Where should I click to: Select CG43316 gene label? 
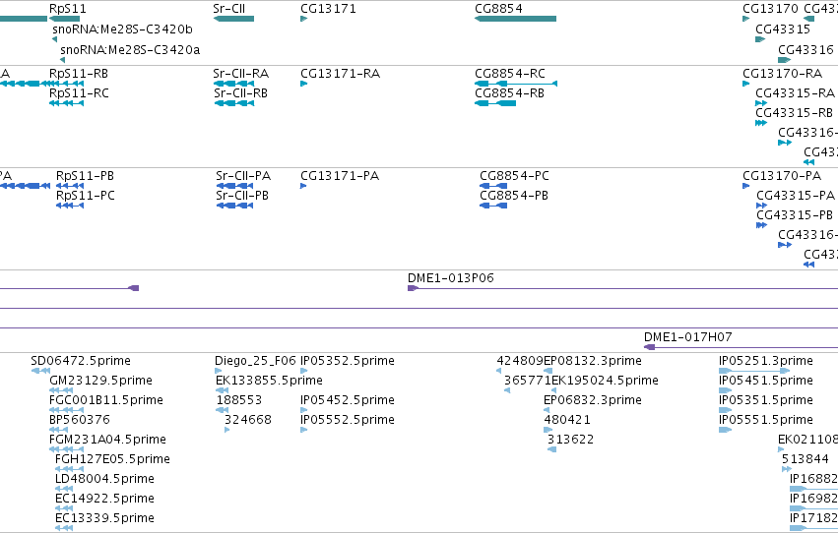pos(806,49)
